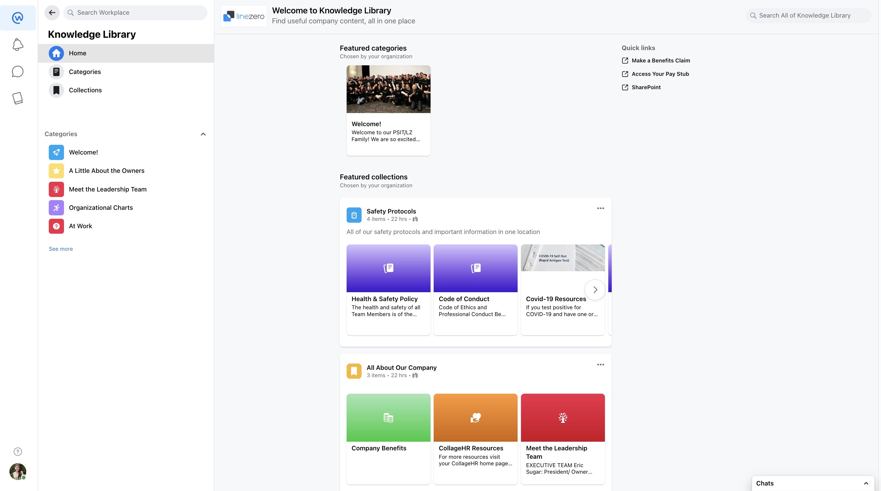Click the help question mark icon
Screen dimensions: 881x491
pos(17,451)
